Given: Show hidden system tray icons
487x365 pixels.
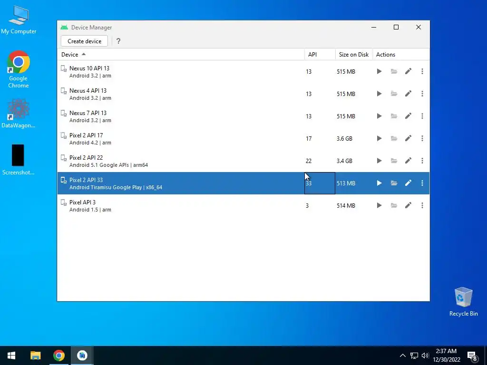Looking at the screenshot, I should (402, 355).
